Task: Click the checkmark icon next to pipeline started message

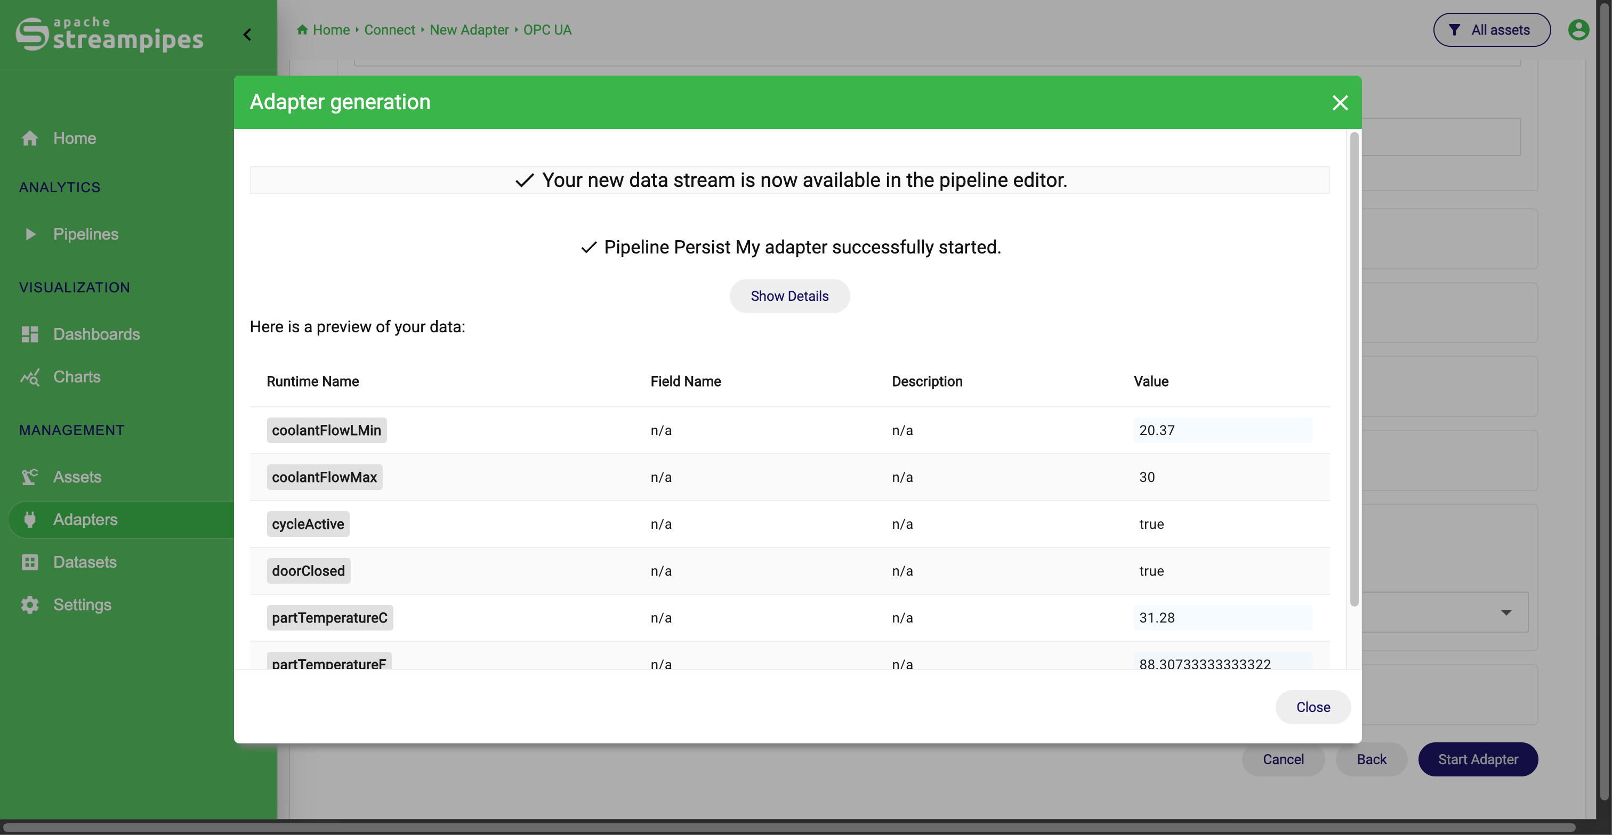Action: 588,247
